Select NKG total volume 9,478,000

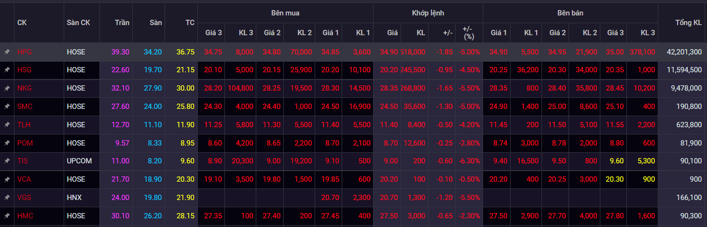coord(686,88)
